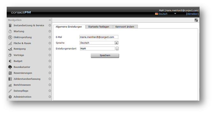
Task: Click the Navigation panel heading
Action: 15,20
